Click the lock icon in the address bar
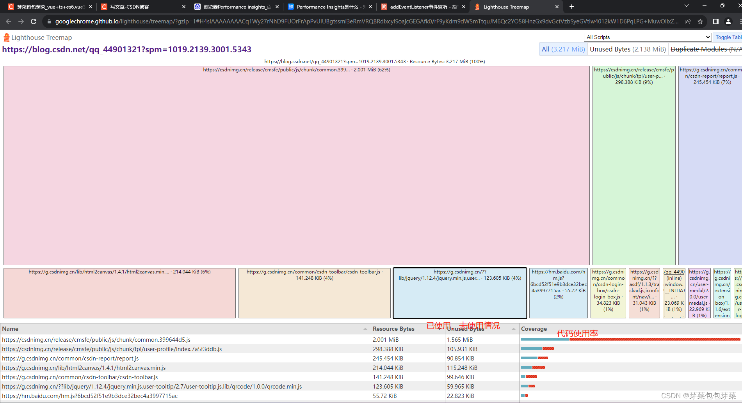This screenshot has width=742, height=403. click(49, 21)
